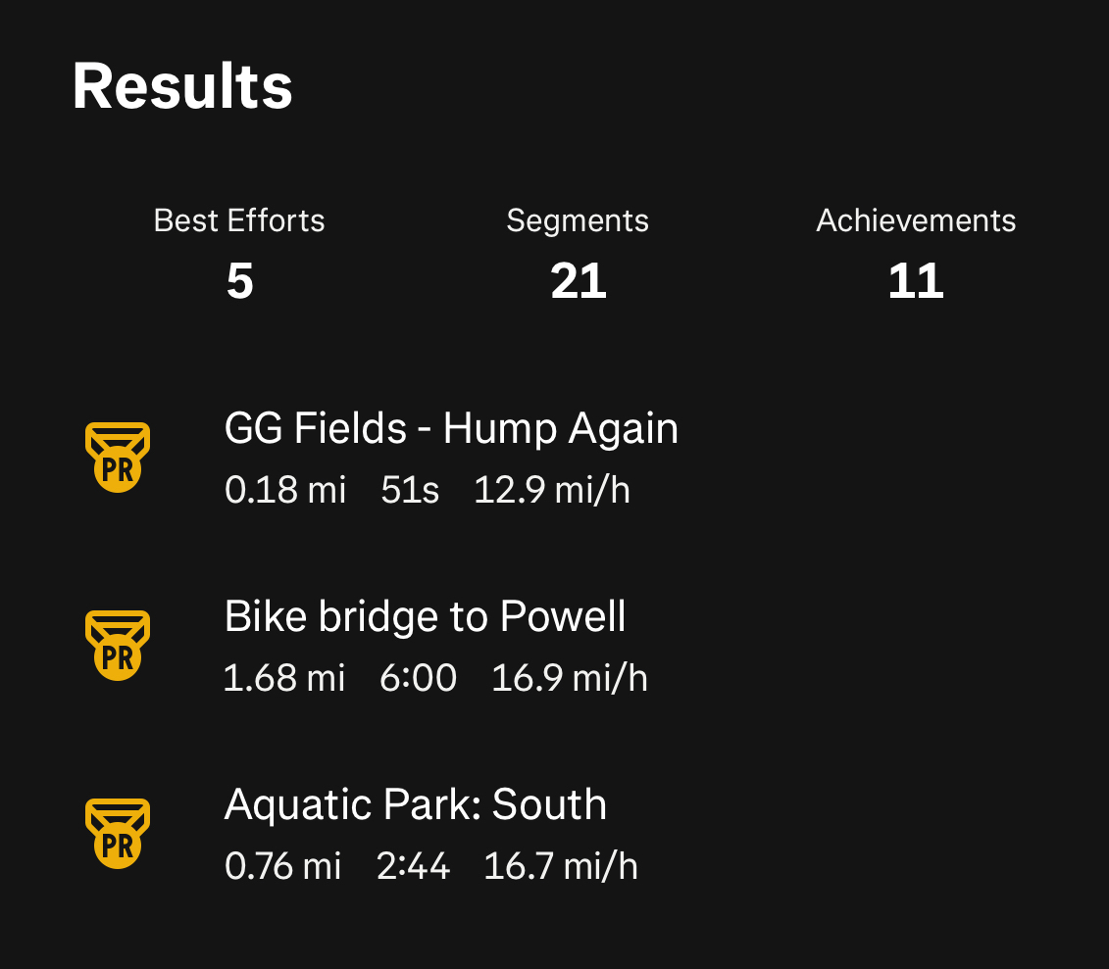
Task: Select the 16.9 mi/h speed value
Action: [x=569, y=677]
